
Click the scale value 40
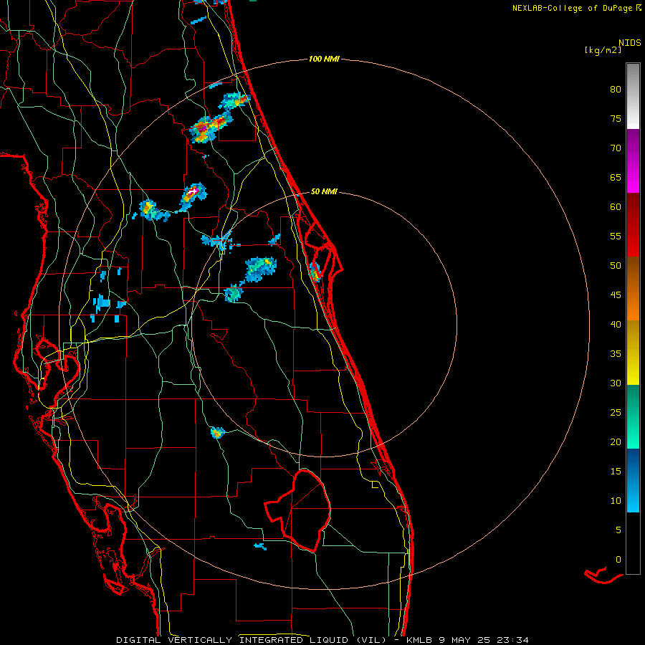click(x=616, y=325)
